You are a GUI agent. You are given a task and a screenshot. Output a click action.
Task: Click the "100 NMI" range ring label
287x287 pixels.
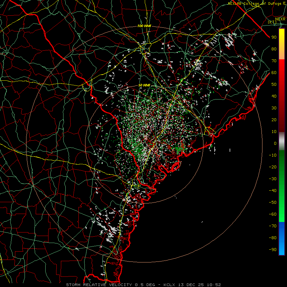144,26
